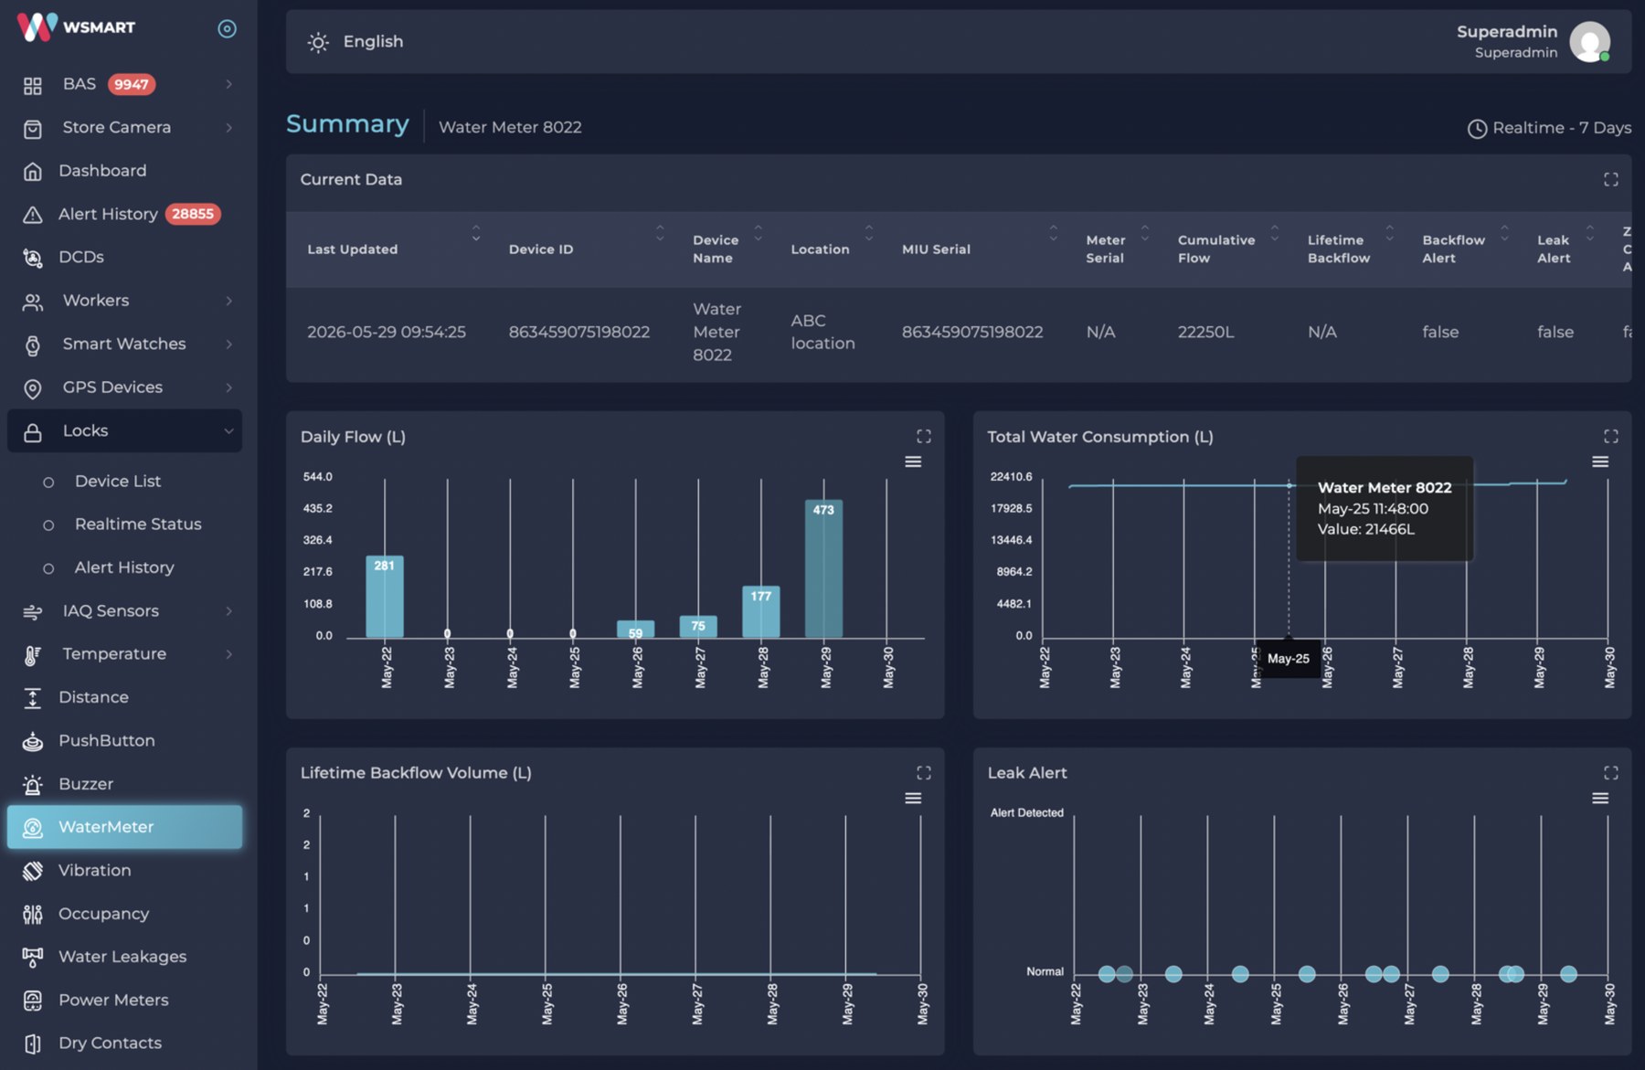Select the WaterMeter menu item
The height and width of the screenshot is (1070, 1645).
pos(124,827)
